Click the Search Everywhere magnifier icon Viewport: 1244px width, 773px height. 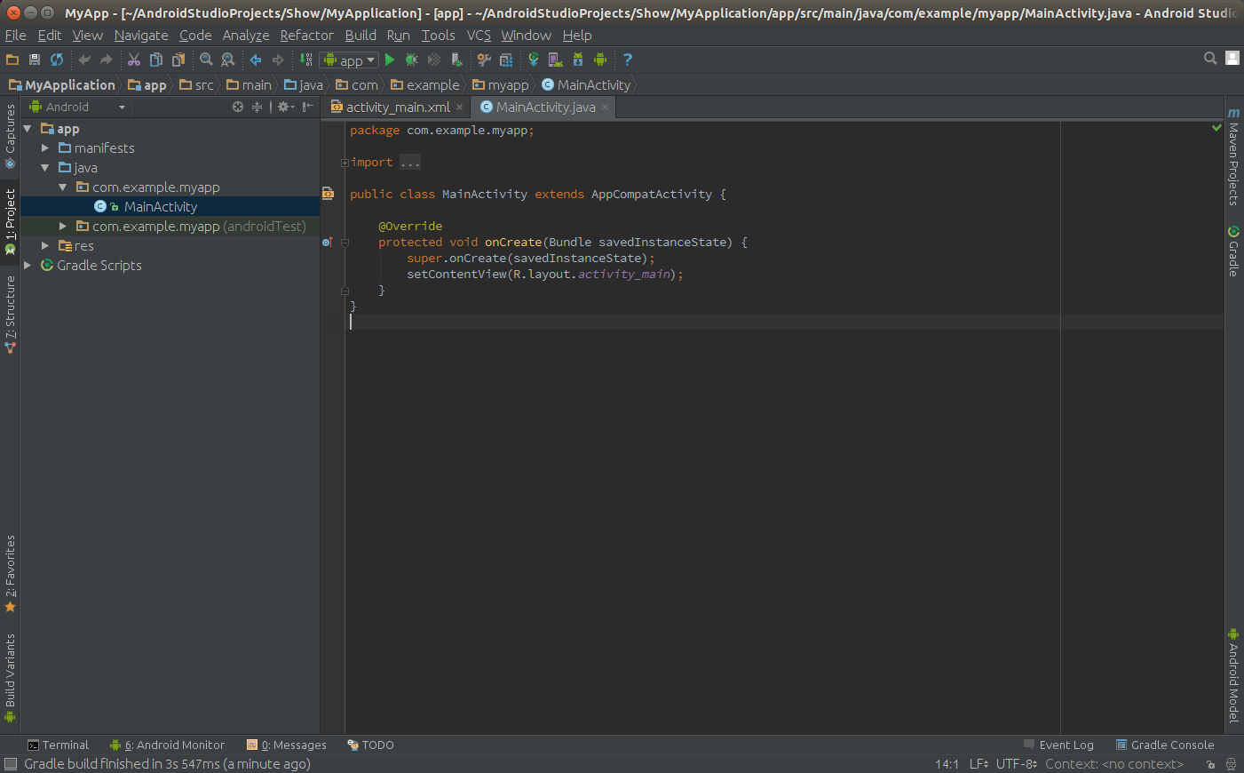[x=1210, y=58]
